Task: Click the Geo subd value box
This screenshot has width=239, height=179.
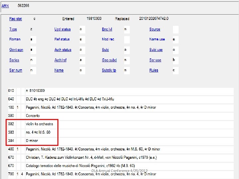Action: coord(127,60)
